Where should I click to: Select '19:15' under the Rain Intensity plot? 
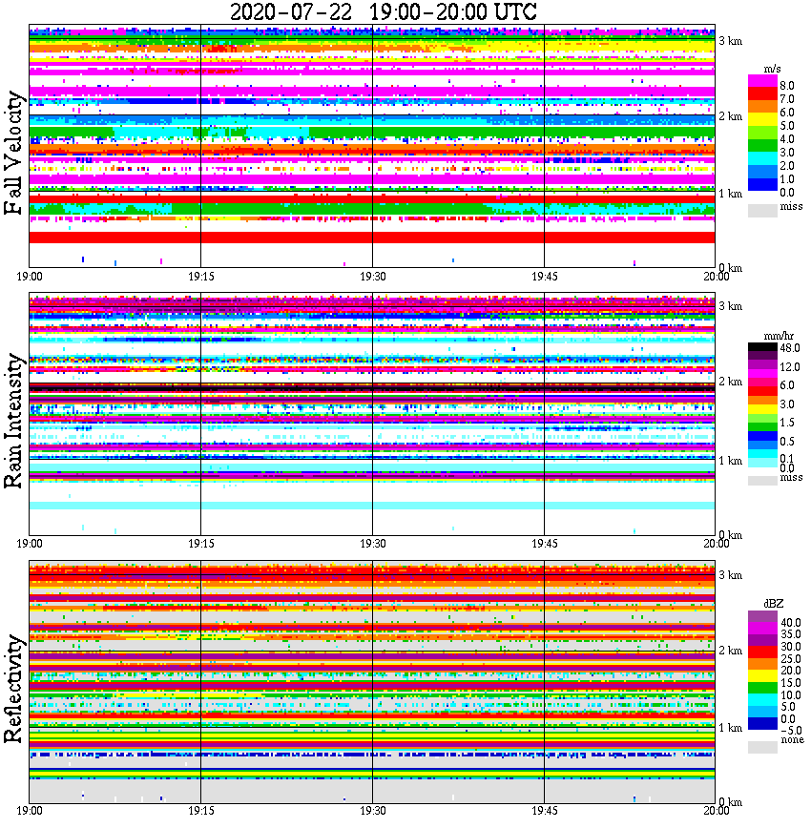[x=201, y=544]
